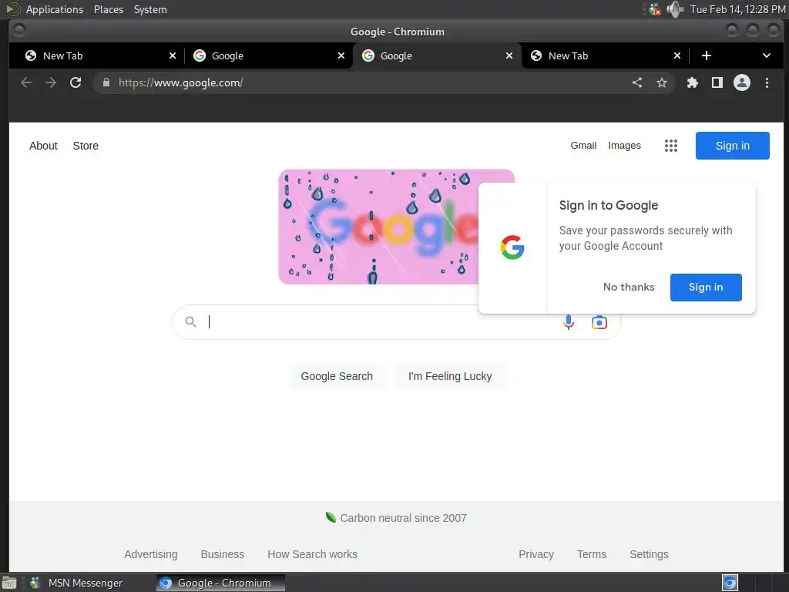Reload the current Google page
The width and height of the screenshot is (789, 592).
click(76, 82)
